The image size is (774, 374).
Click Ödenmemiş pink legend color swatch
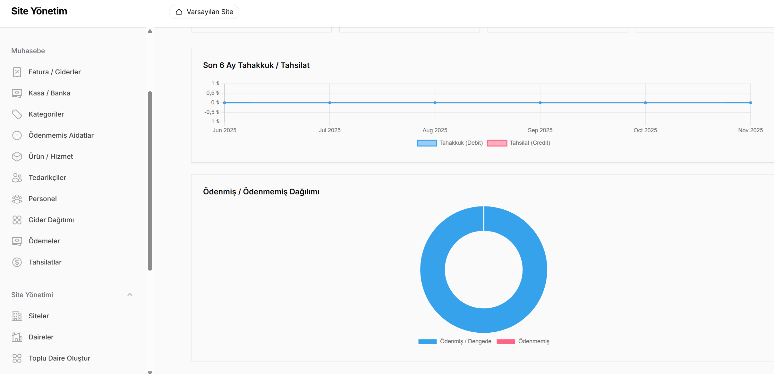pyautogui.click(x=506, y=341)
